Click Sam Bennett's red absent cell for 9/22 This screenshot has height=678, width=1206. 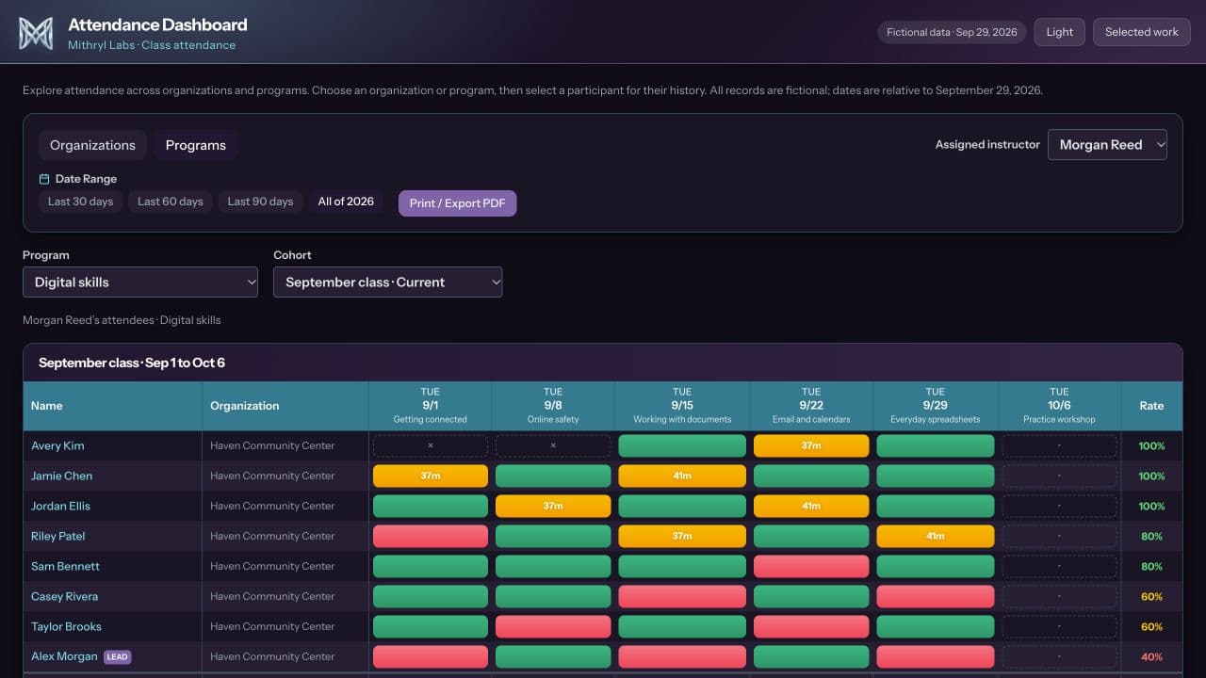(x=811, y=567)
